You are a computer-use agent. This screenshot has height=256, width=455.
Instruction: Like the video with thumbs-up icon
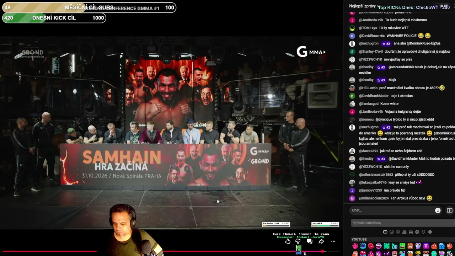(288, 241)
